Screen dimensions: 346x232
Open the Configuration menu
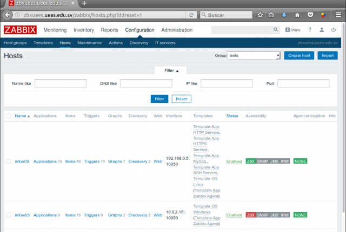point(139,30)
